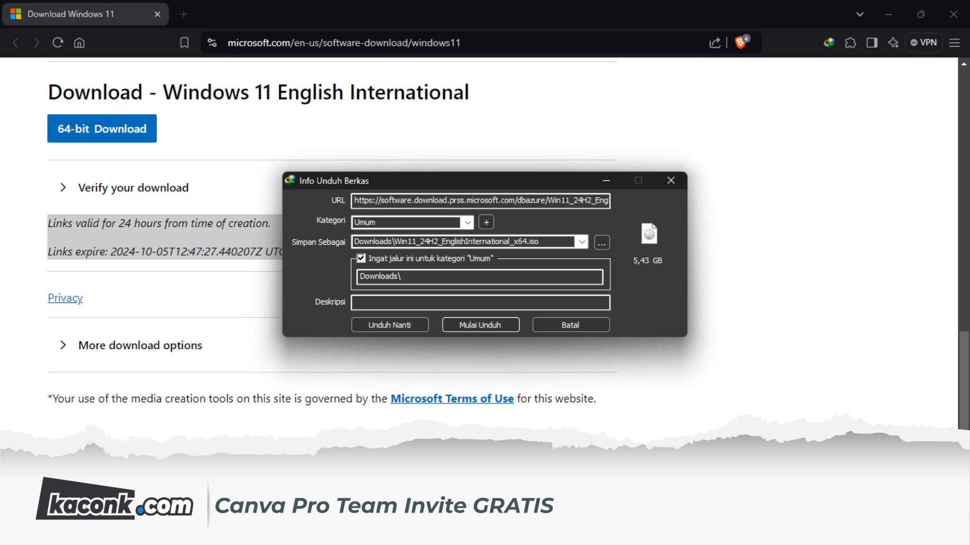Click the Leo AI sparkle icon

(x=893, y=43)
